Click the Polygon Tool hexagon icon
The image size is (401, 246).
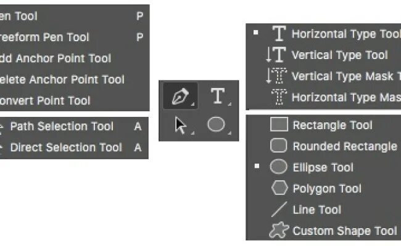coord(279,188)
